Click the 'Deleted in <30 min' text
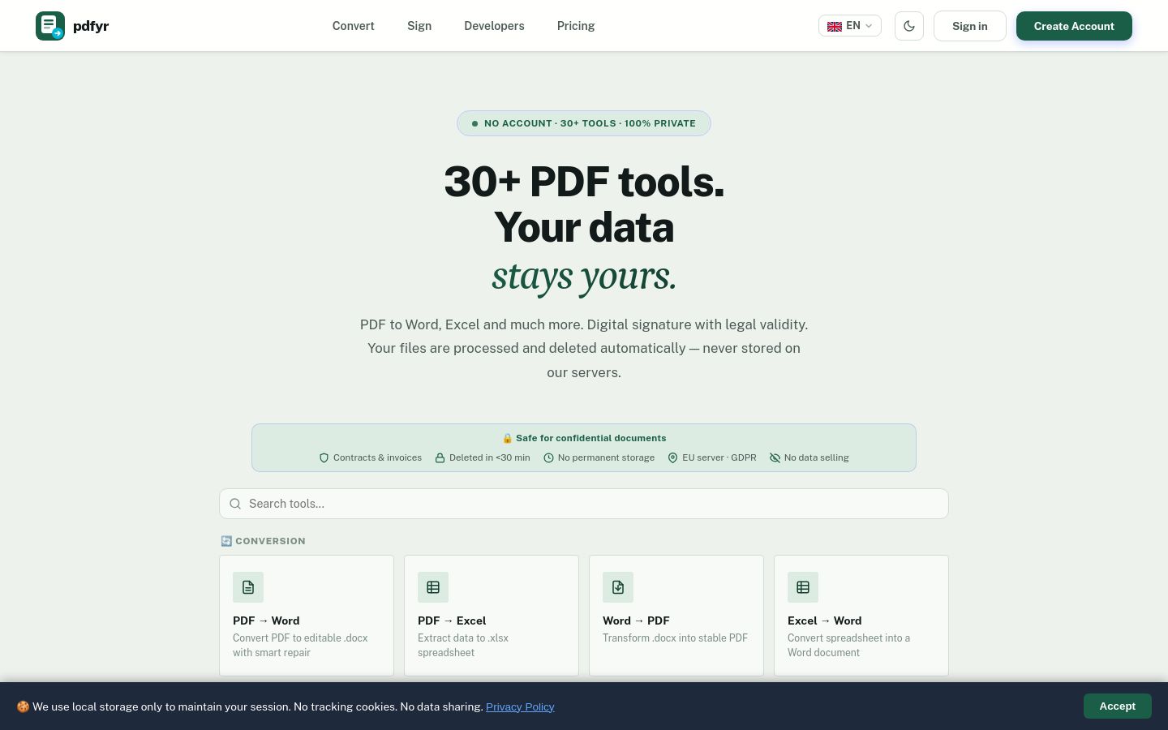This screenshot has height=730, width=1168. point(489,457)
